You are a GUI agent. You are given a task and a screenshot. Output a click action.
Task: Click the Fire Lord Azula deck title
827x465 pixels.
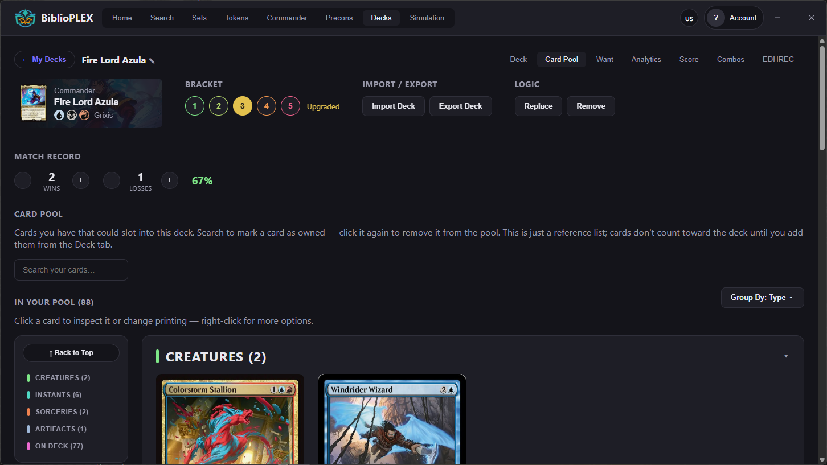pyautogui.click(x=114, y=60)
